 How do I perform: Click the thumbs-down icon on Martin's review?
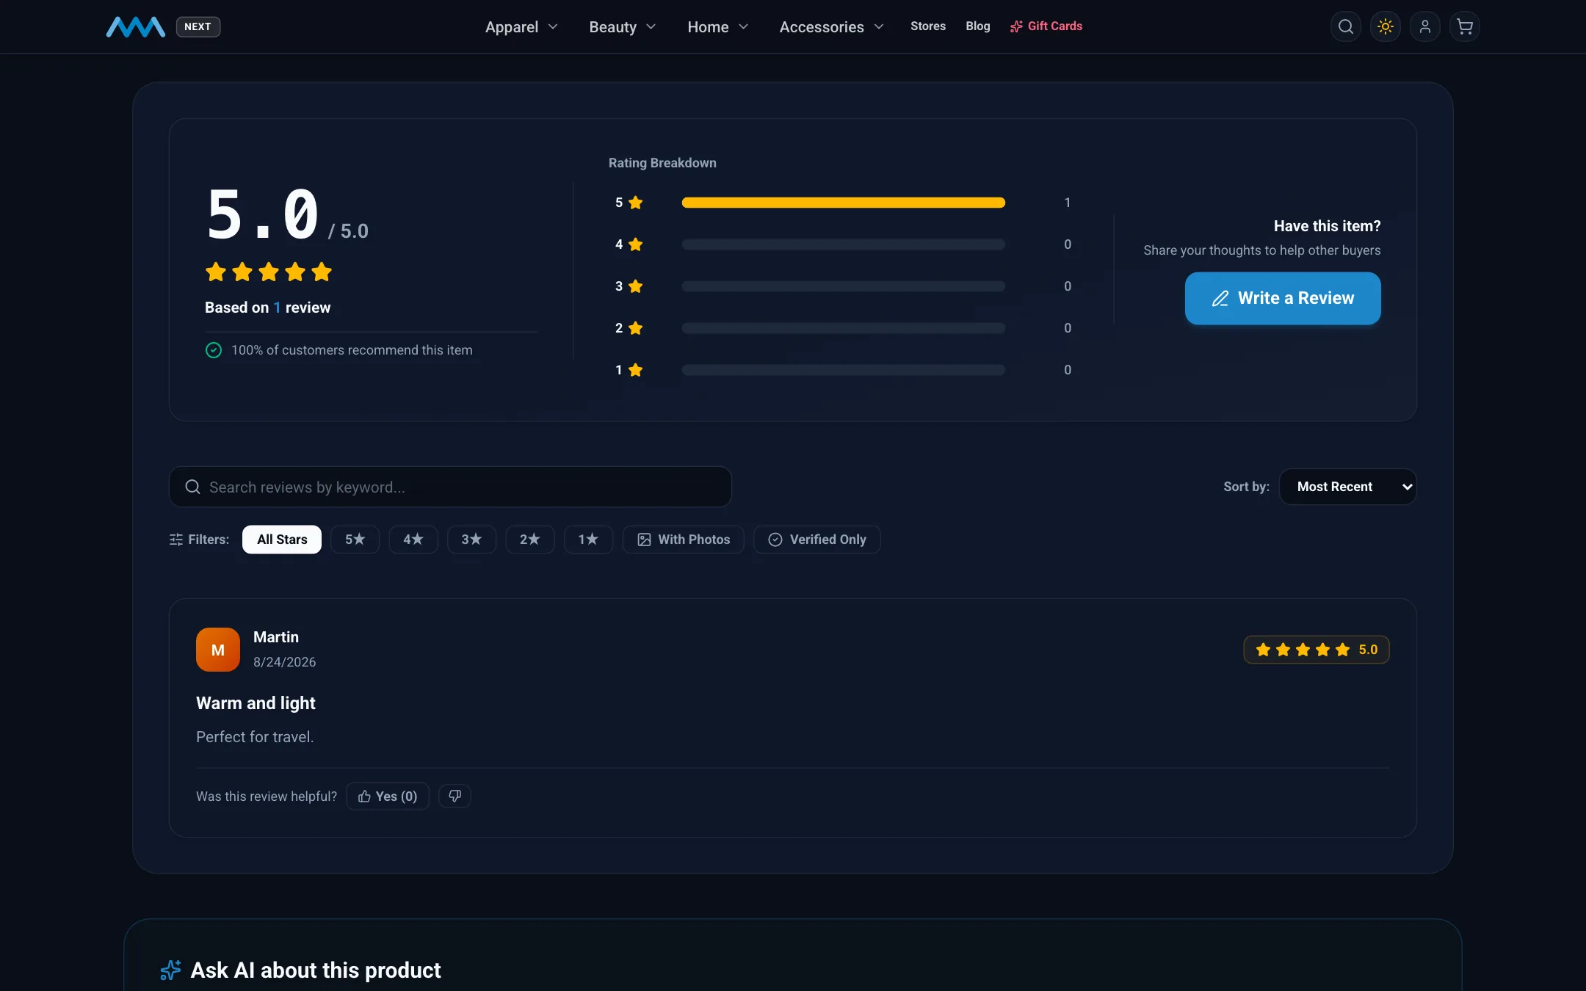click(455, 796)
